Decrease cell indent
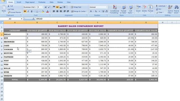The height and width of the screenshot is (101, 180). (64, 11)
